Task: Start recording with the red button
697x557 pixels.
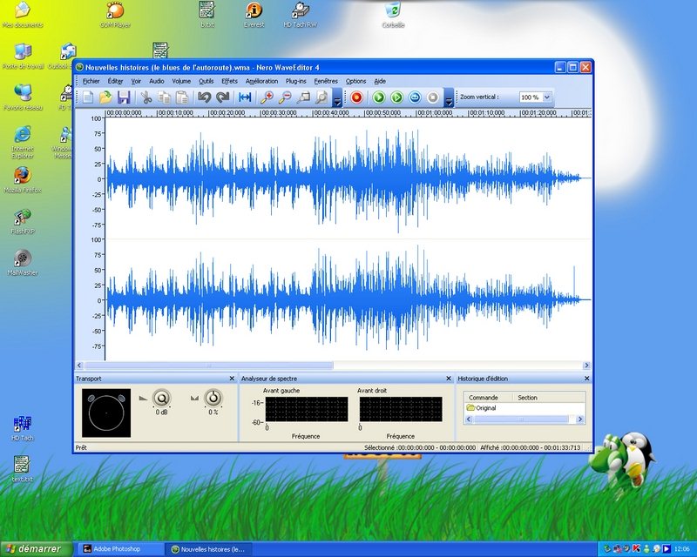Action: 356,97
